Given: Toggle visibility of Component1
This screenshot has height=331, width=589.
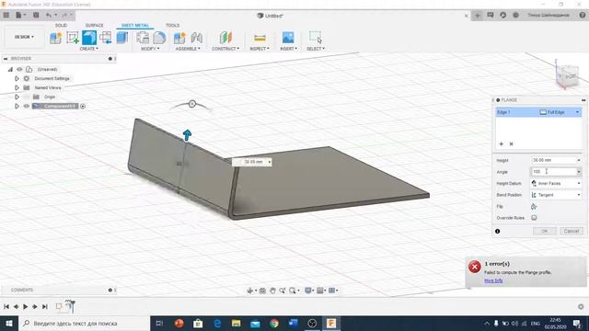Looking at the screenshot, I should click(27, 107).
